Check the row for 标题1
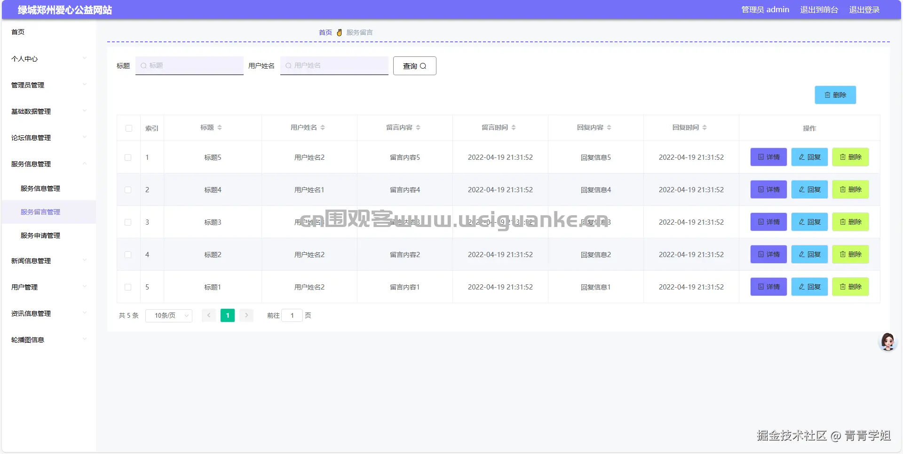This screenshot has width=903, height=454. point(128,287)
